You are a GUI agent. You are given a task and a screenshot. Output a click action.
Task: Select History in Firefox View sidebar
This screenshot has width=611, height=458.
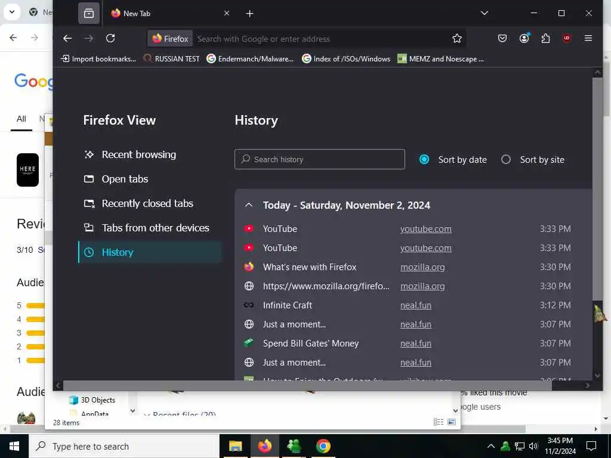point(150,252)
